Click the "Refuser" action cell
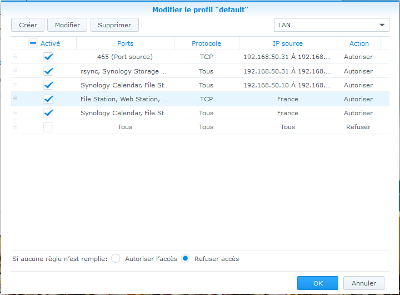This screenshot has width=400, height=295. (x=358, y=127)
